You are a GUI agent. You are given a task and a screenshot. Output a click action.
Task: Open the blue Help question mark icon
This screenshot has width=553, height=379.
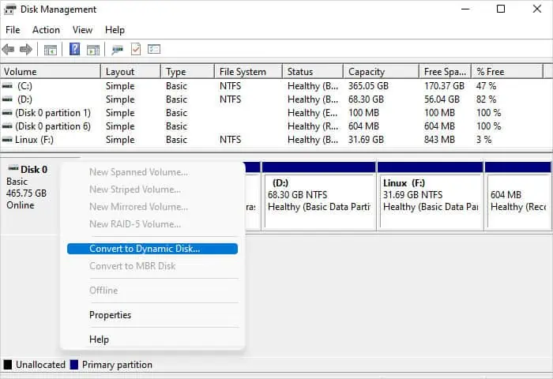click(74, 49)
